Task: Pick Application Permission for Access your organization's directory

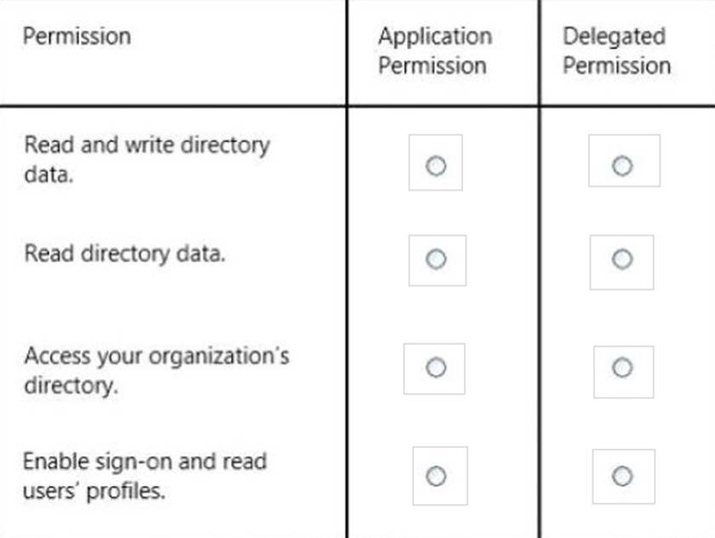Action: 435,367
